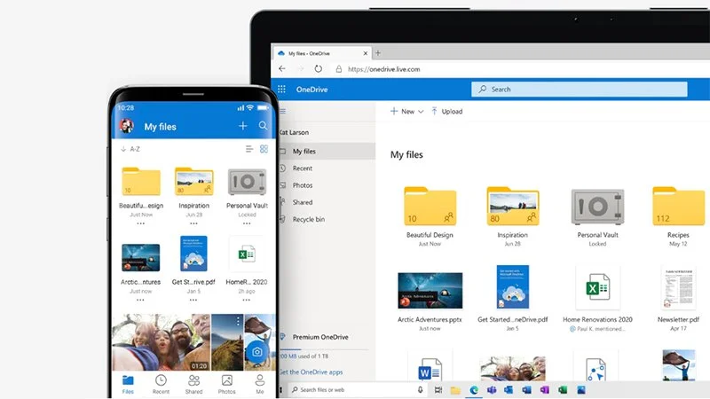Collapse sidebar with the hamburger menu icon
The height and width of the screenshot is (399, 710).
tap(283, 111)
